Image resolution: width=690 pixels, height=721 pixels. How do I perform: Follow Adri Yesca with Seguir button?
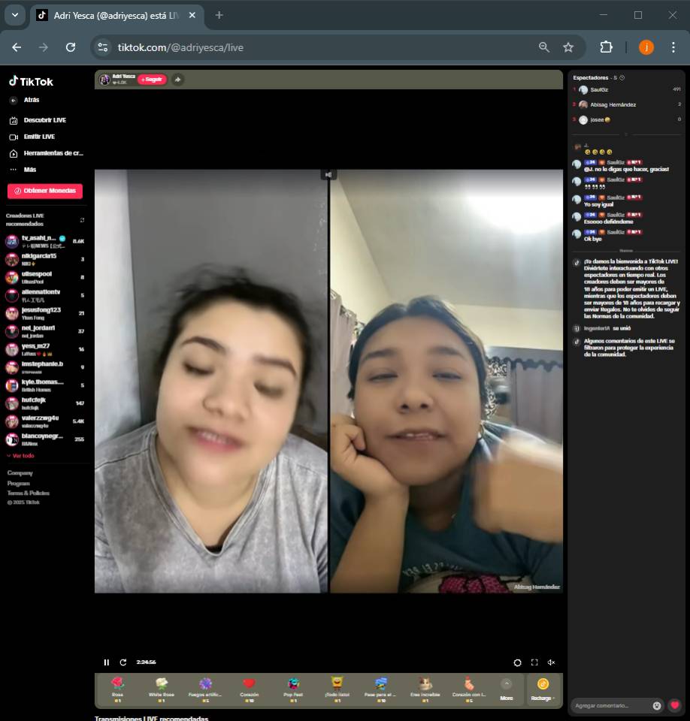(x=152, y=80)
